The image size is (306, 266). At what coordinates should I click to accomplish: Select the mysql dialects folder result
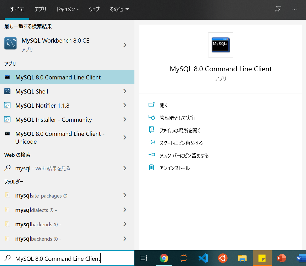(x=67, y=210)
